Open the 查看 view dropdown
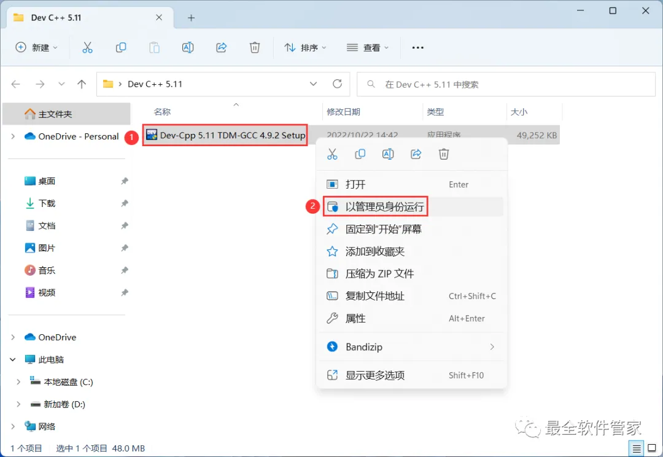This screenshot has width=663, height=457. tap(368, 47)
